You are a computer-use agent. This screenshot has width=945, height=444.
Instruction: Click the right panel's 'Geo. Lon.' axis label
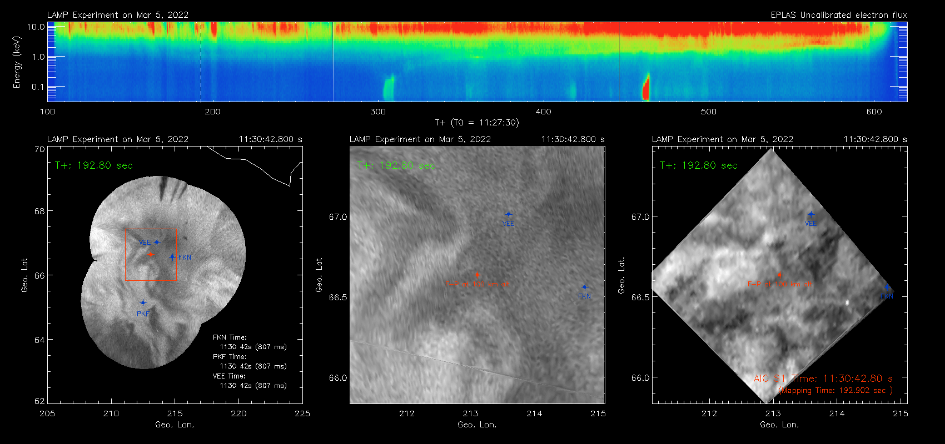(x=779, y=425)
